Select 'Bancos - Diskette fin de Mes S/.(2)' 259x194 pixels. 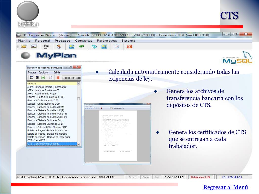[x=52, y=110]
